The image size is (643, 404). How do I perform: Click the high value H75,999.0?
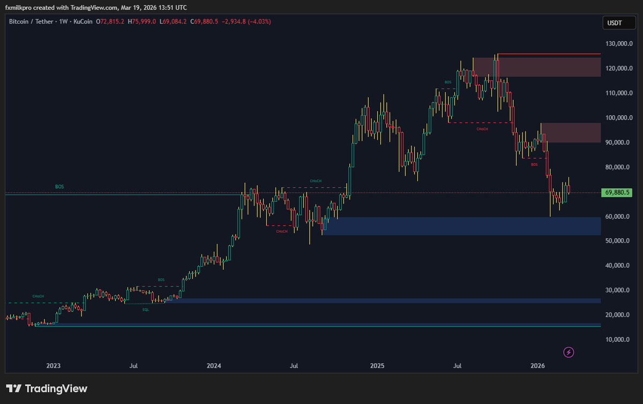tap(141, 21)
